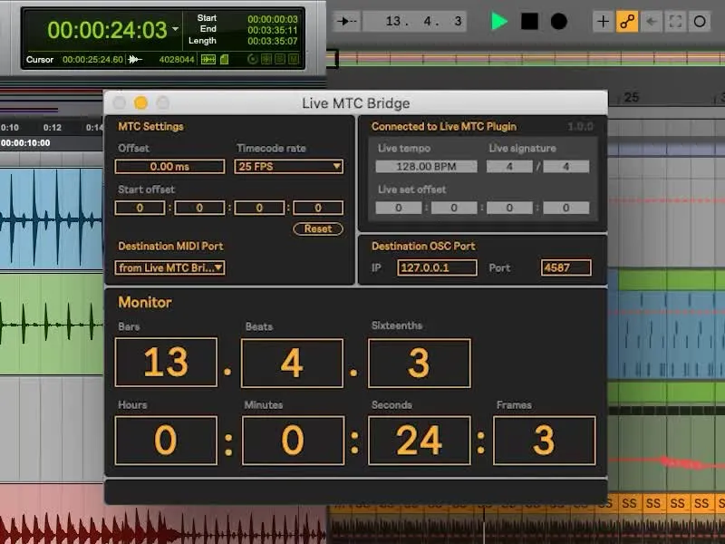Click the arrangement position field 13.4.3
Screen dimensions: 725x544
tap(424, 21)
